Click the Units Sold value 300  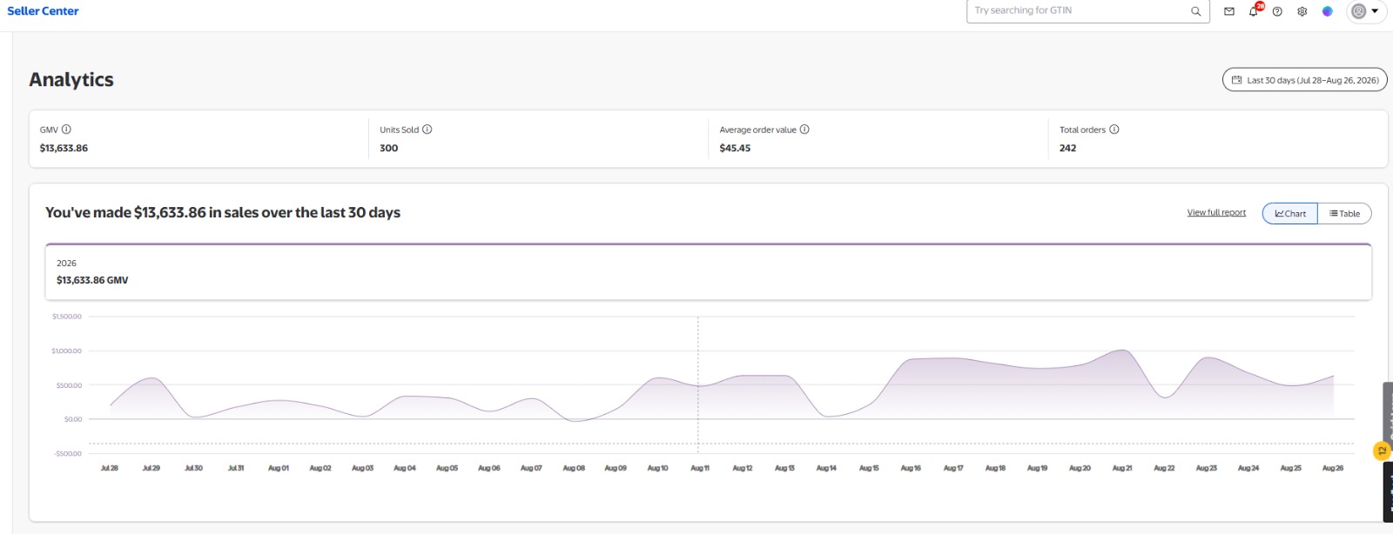pos(388,148)
